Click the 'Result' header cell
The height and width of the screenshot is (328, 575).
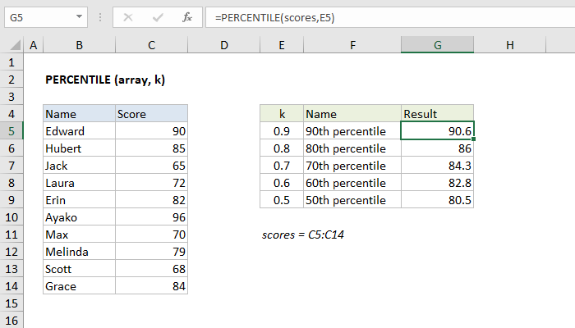pos(438,114)
